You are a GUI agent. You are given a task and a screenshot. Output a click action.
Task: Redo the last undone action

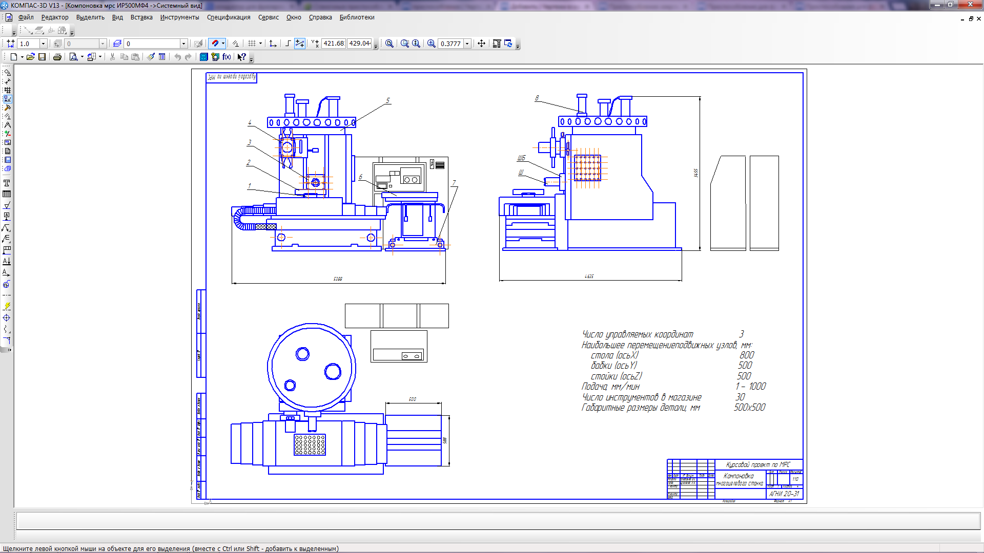[x=188, y=57]
